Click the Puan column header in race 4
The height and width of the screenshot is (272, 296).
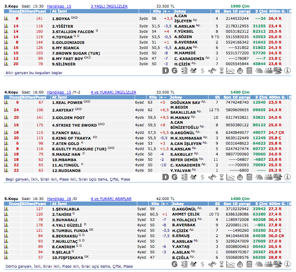pos(40,97)
